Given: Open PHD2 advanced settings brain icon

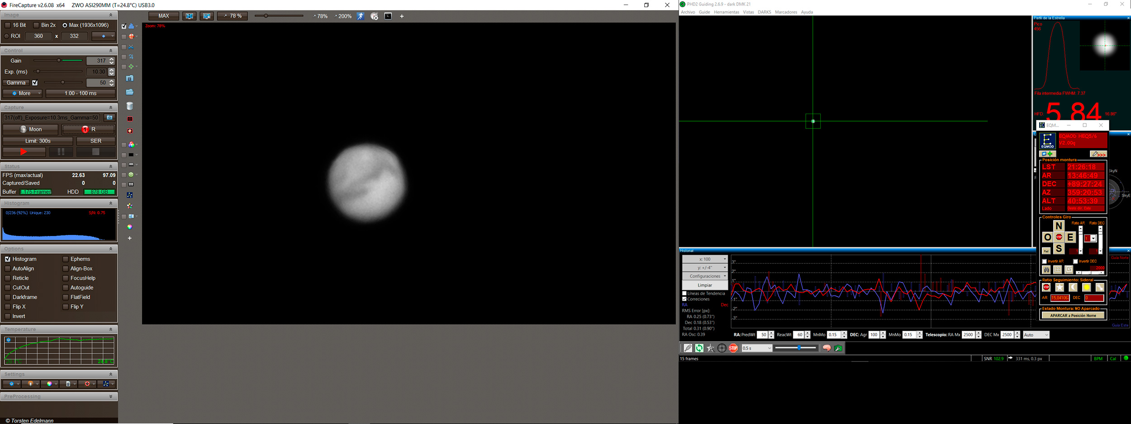Looking at the screenshot, I should [827, 348].
